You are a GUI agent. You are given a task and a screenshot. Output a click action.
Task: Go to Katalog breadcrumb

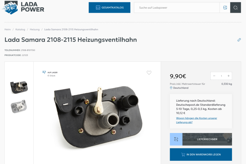click(20, 29)
